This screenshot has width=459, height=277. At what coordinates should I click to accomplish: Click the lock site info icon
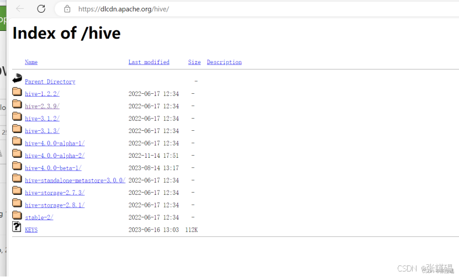tap(67, 9)
